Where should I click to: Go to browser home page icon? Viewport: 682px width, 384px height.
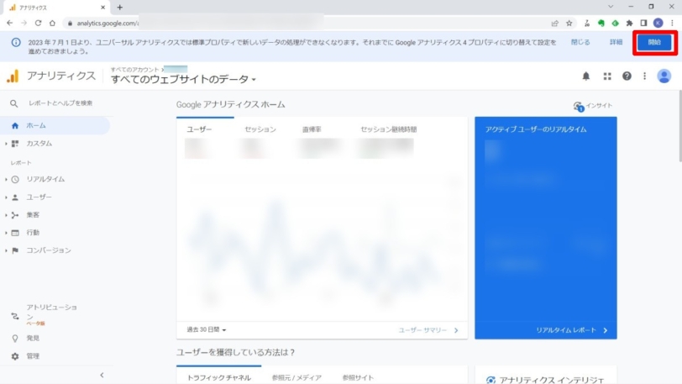52,23
